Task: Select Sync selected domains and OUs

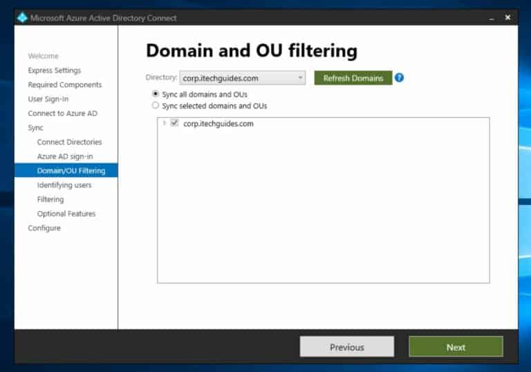Action: (x=156, y=105)
